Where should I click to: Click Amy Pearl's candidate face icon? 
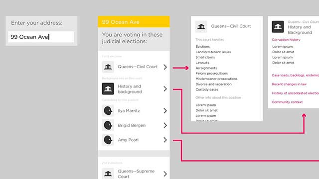pos(108,140)
